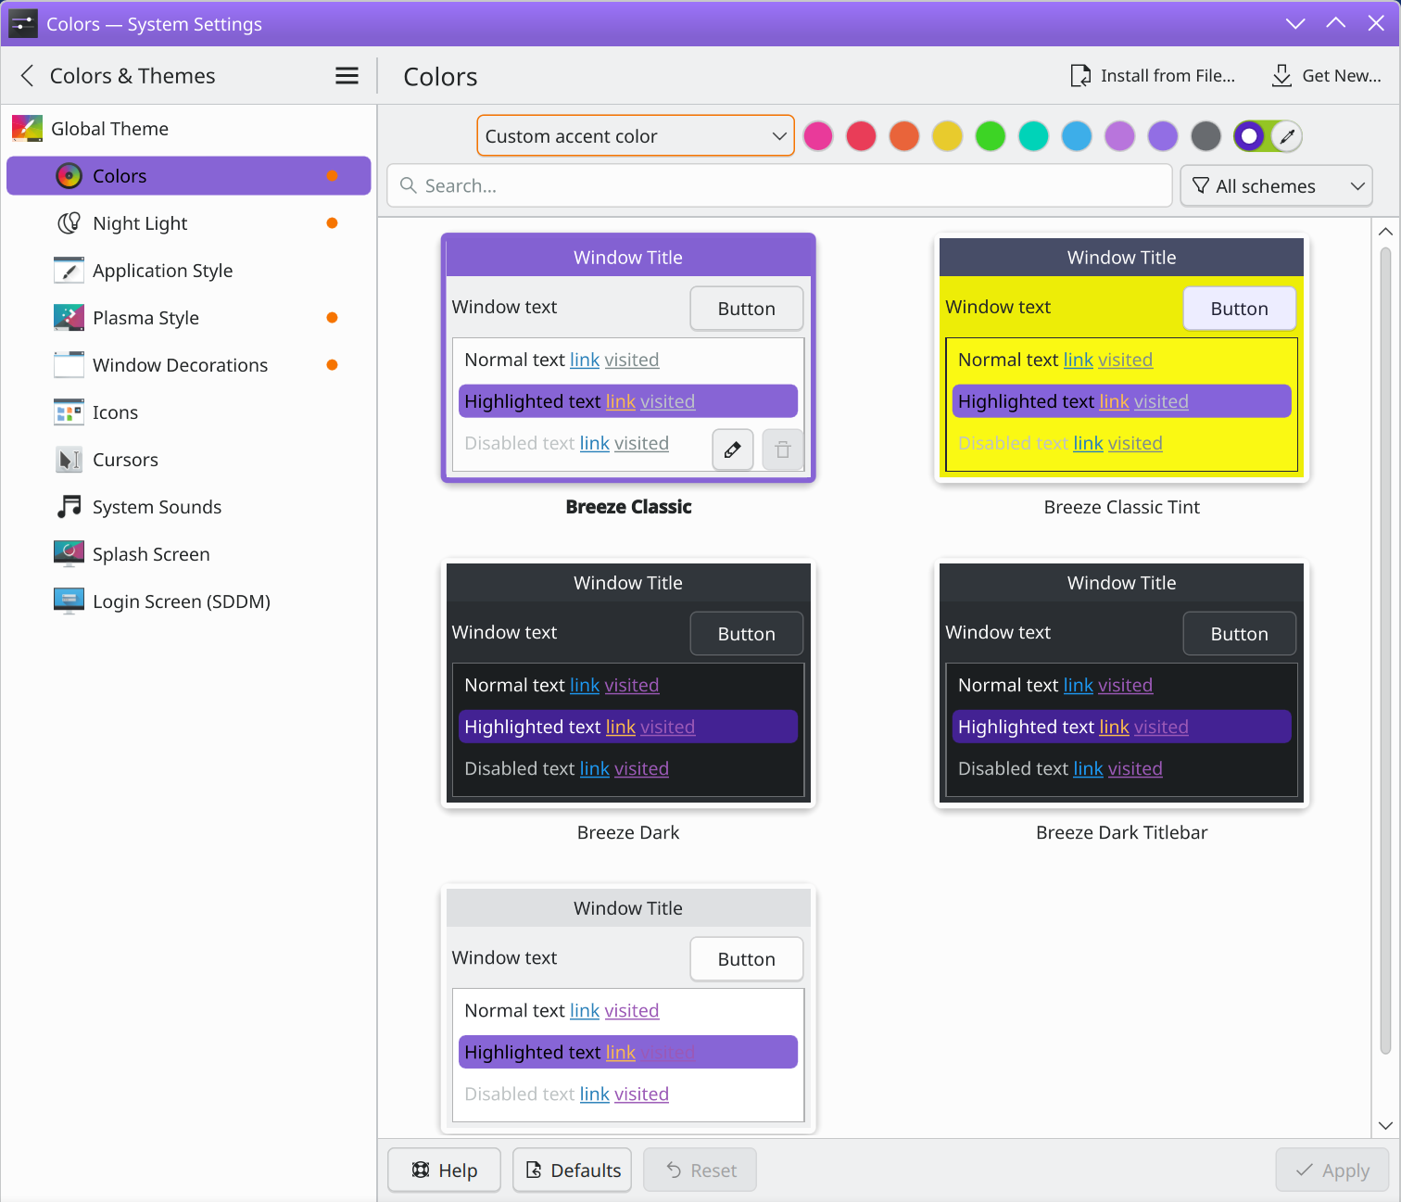Screen dimensions: 1401x1202
Task: Click the Apply button
Action: tap(1332, 1170)
